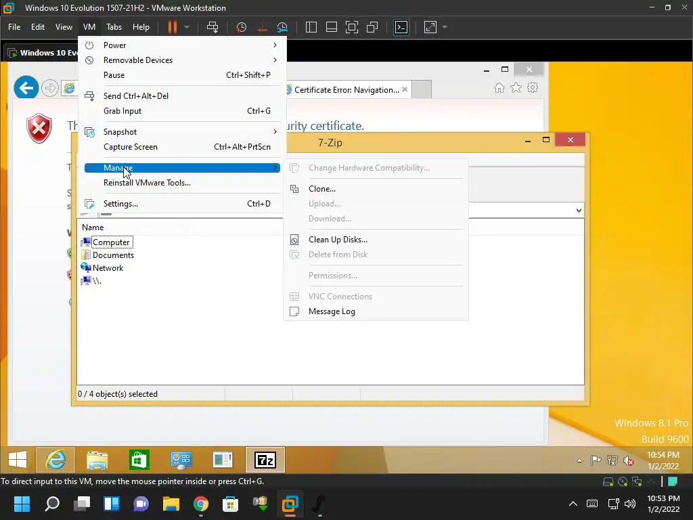
Task: Click the console view toolbar icon
Action: coord(401,27)
